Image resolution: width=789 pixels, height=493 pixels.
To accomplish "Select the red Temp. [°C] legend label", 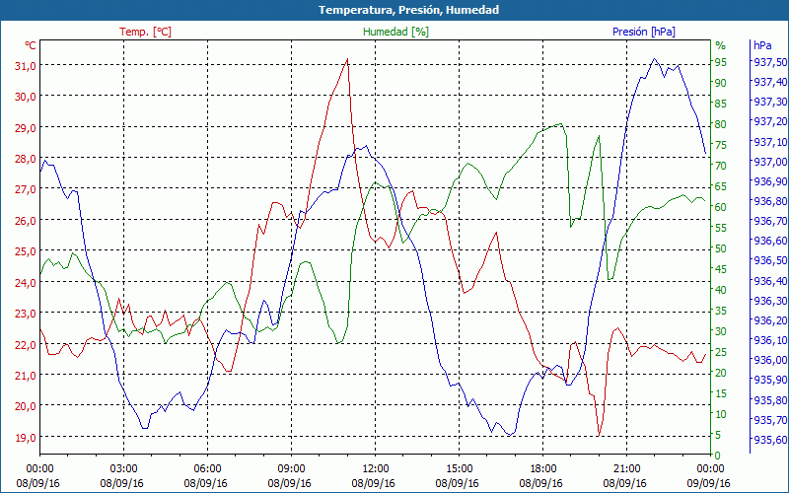I will 145,32.
